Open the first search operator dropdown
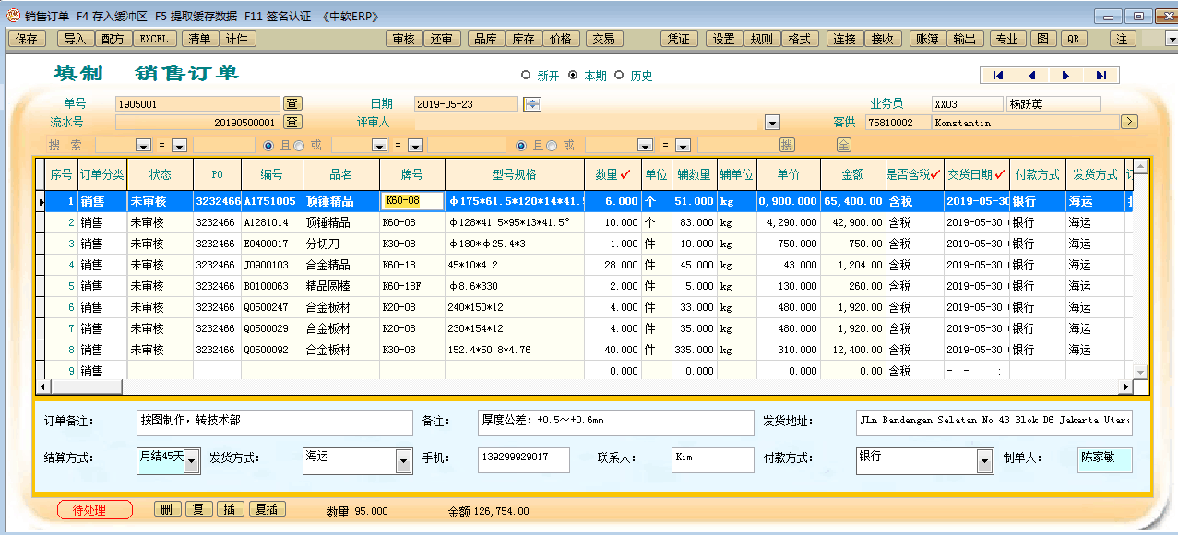The height and width of the screenshot is (535, 1178). [x=179, y=146]
